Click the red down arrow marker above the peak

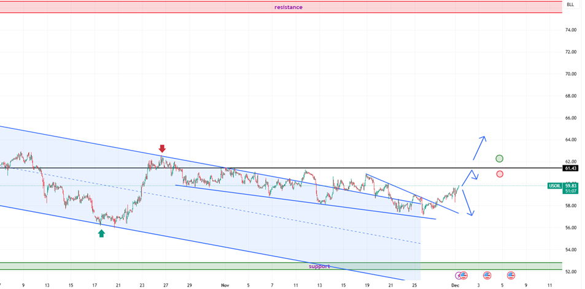(162, 149)
